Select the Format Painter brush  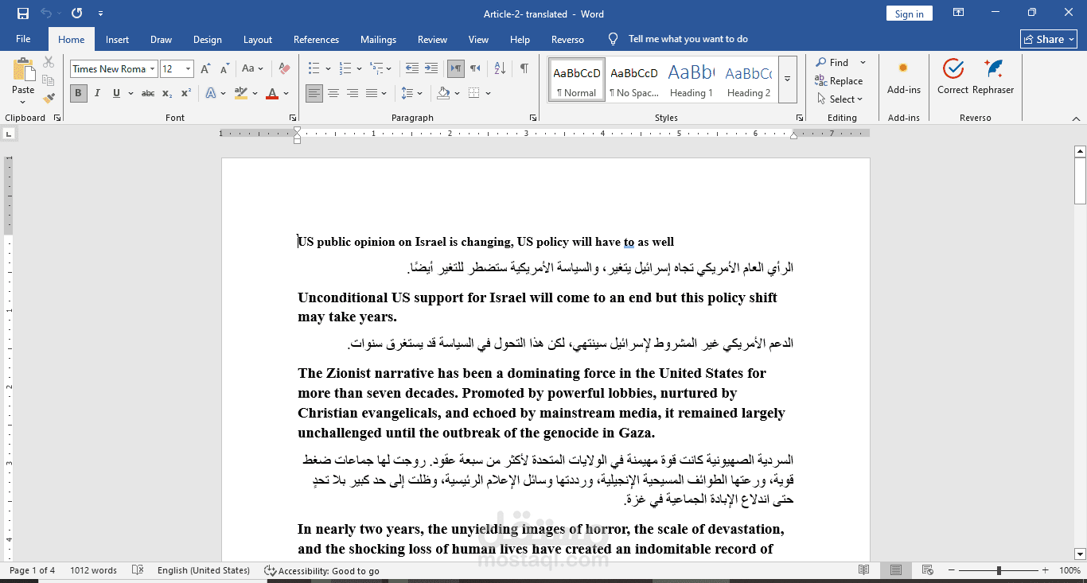(49, 99)
